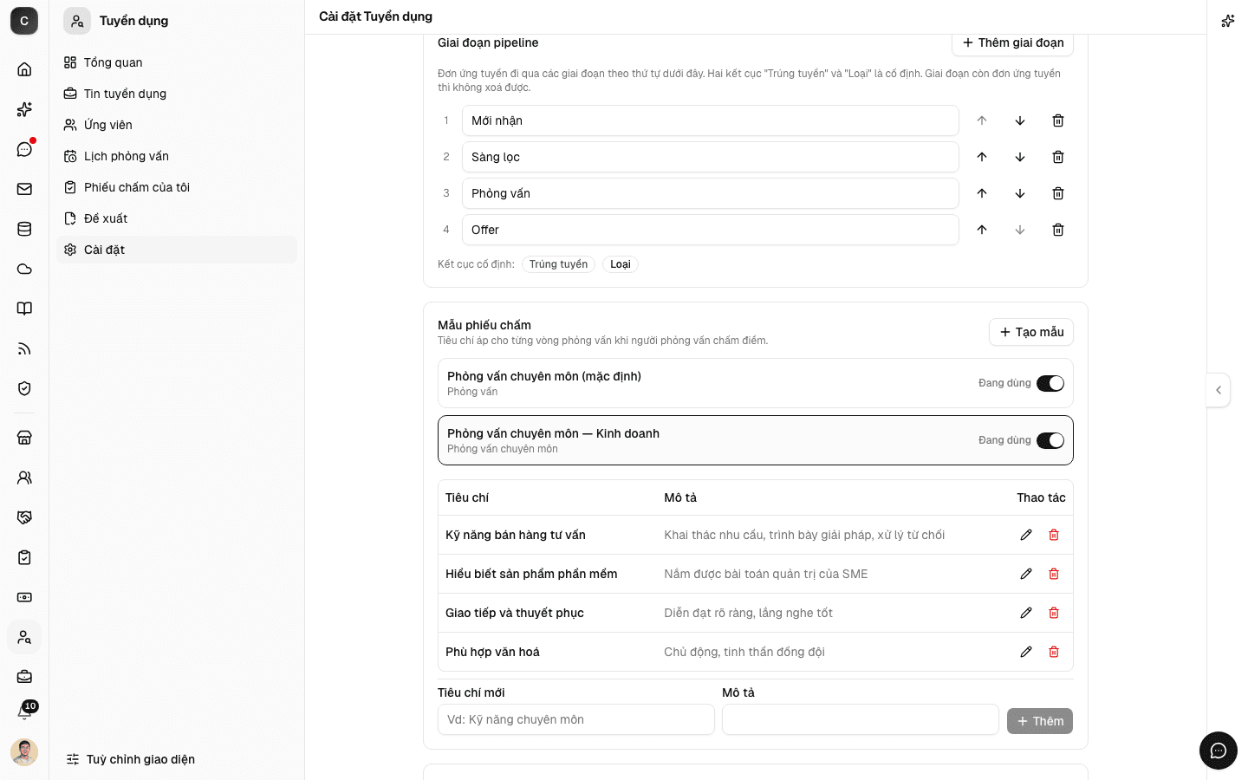Click the Tiêu chí mới input field

click(576, 719)
